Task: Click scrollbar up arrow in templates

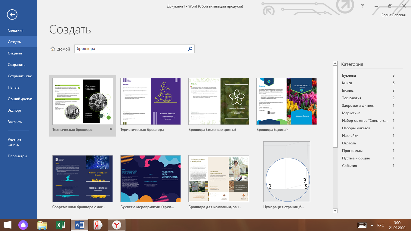Action: [x=335, y=63]
